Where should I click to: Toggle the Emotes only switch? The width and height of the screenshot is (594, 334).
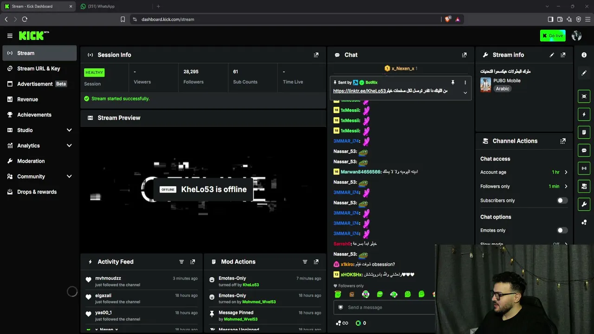[x=562, y=230]
